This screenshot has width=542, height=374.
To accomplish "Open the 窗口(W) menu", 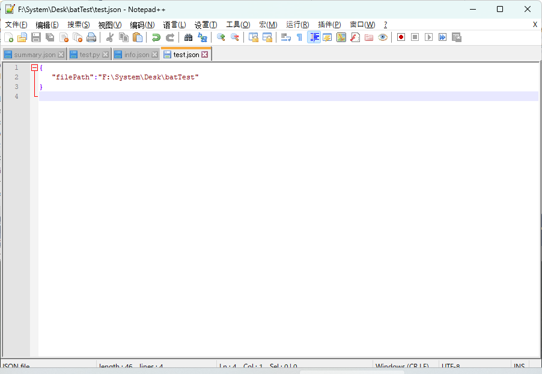I will (x=362, y=25).
